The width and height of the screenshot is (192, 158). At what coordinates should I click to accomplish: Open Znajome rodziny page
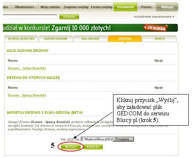(x=76, y=7)
